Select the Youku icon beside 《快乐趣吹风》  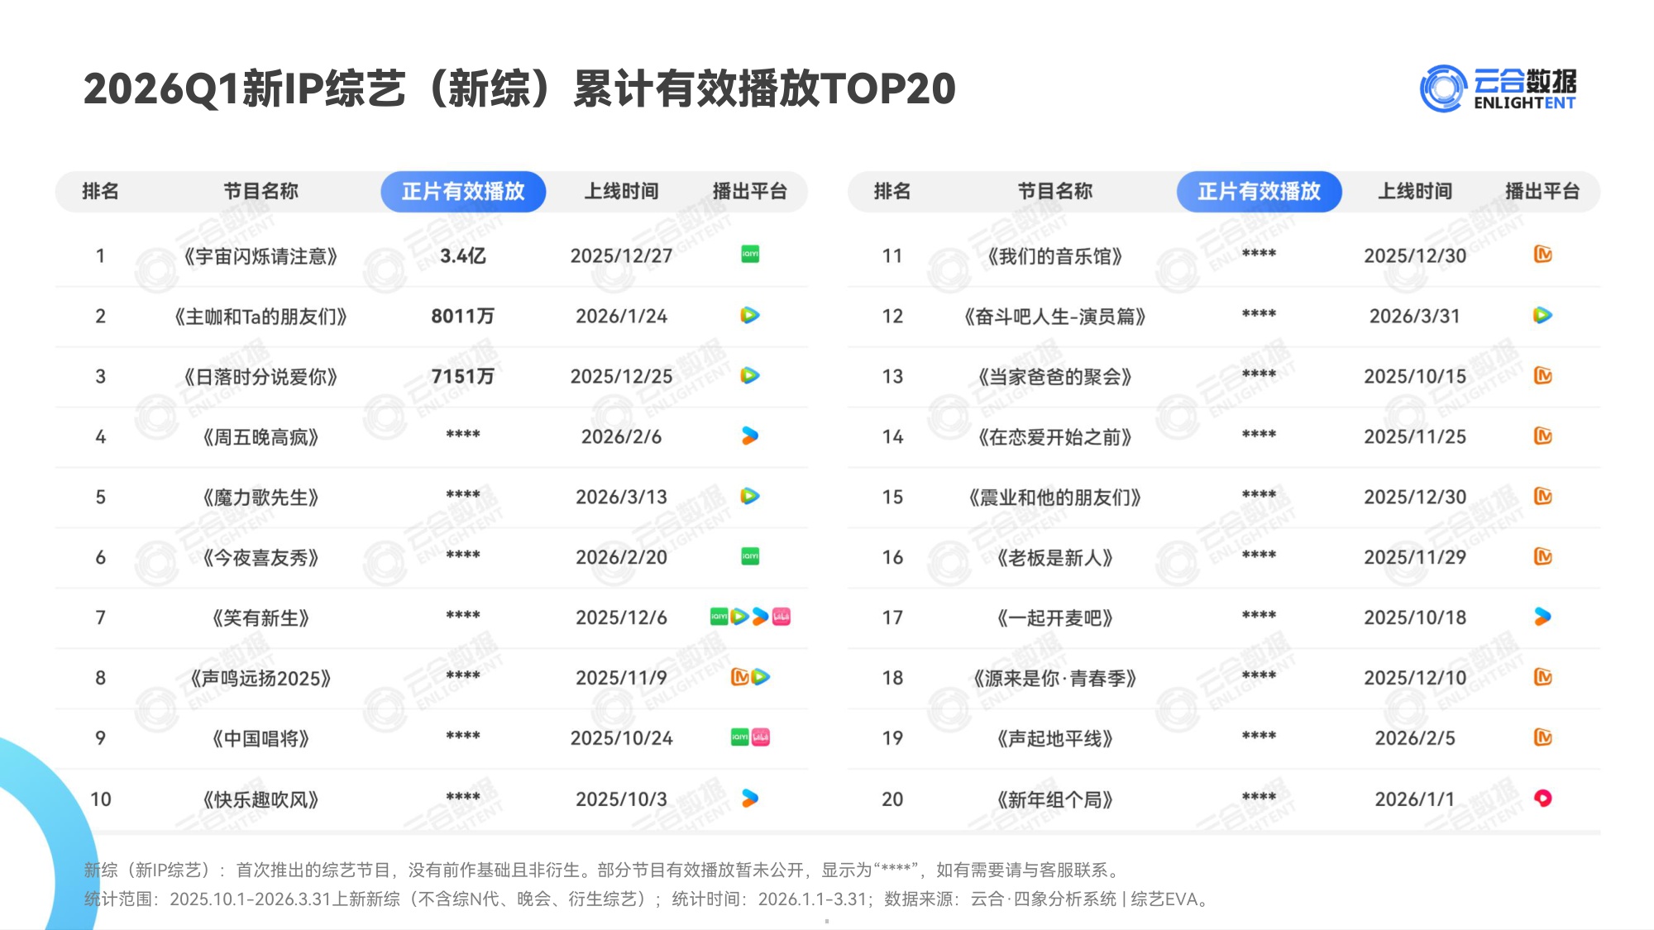pos(750,799)
